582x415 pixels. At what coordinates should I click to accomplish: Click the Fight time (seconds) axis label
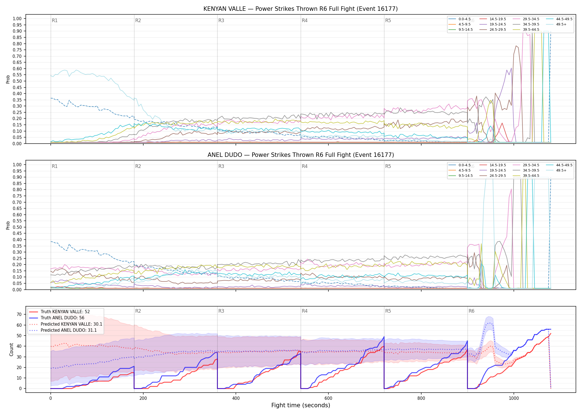(x=301, y=405)
